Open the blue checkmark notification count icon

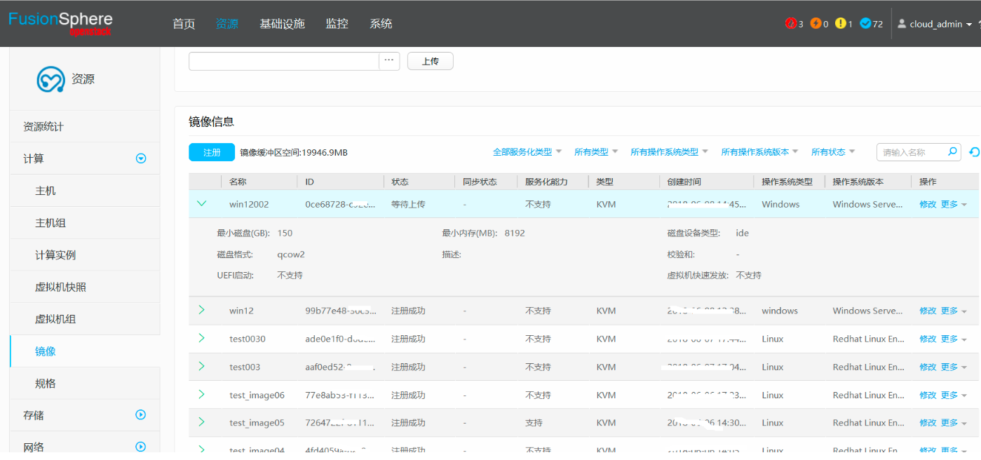[x=865, y=23]
